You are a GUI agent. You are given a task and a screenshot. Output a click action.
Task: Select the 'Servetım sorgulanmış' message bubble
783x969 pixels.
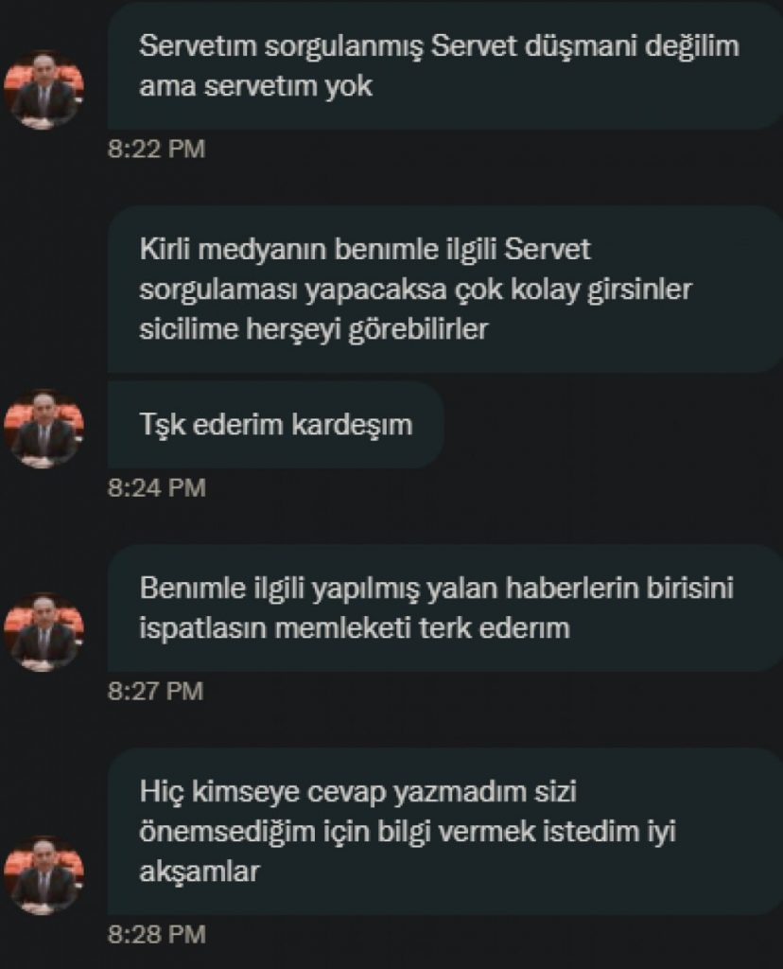(x=445, y=65)
